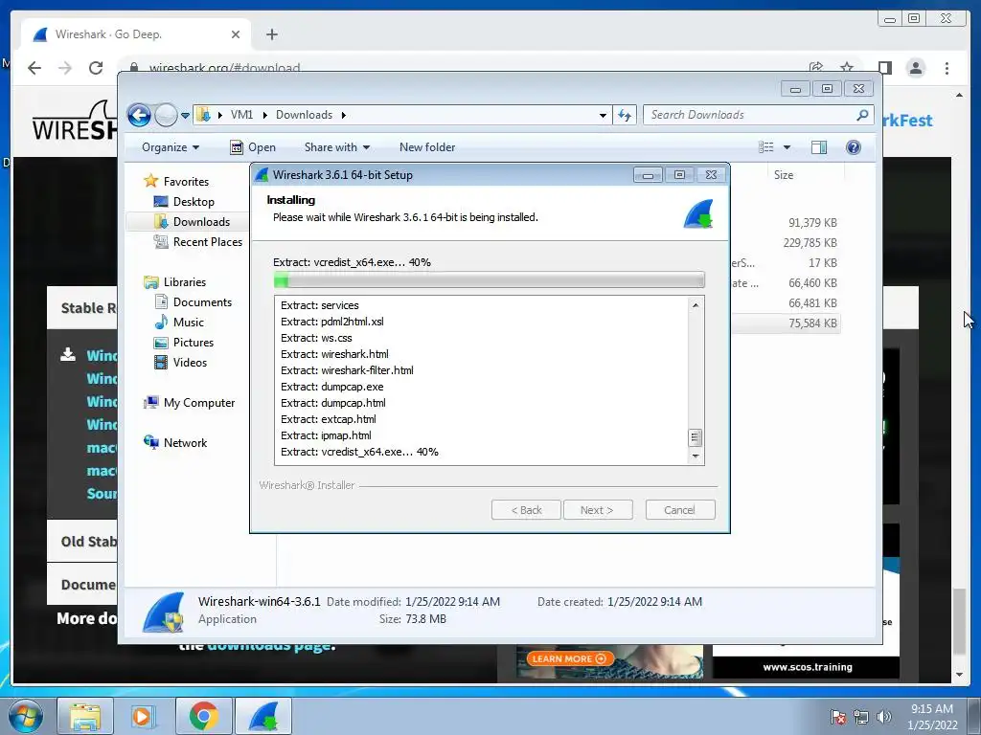Click the Next button in Wireshark Setup
Image resolution: width=981 pixels, height=735 pixels.
[x=598, y=510]
